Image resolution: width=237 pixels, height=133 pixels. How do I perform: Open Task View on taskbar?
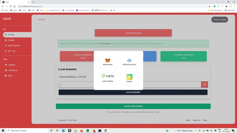tap(57, 131)
